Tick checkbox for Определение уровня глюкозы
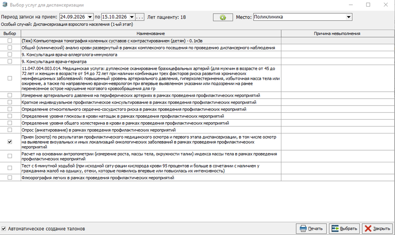The width and height of the screenshot is (395, 235). (x=10, y=116)
